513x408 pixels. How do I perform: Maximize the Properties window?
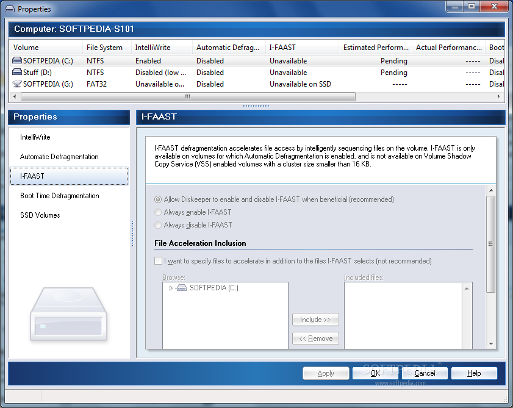tap(472, 7)
